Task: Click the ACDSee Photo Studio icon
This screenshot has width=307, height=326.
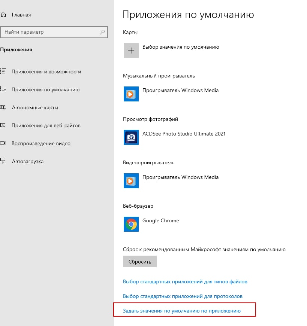Action: click(x=131, y=137)
